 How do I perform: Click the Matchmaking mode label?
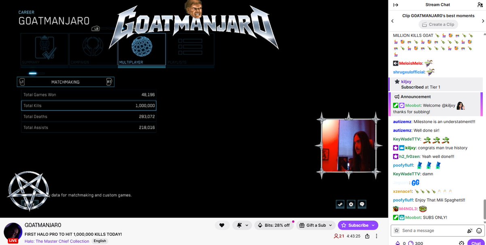click(65, 82)
